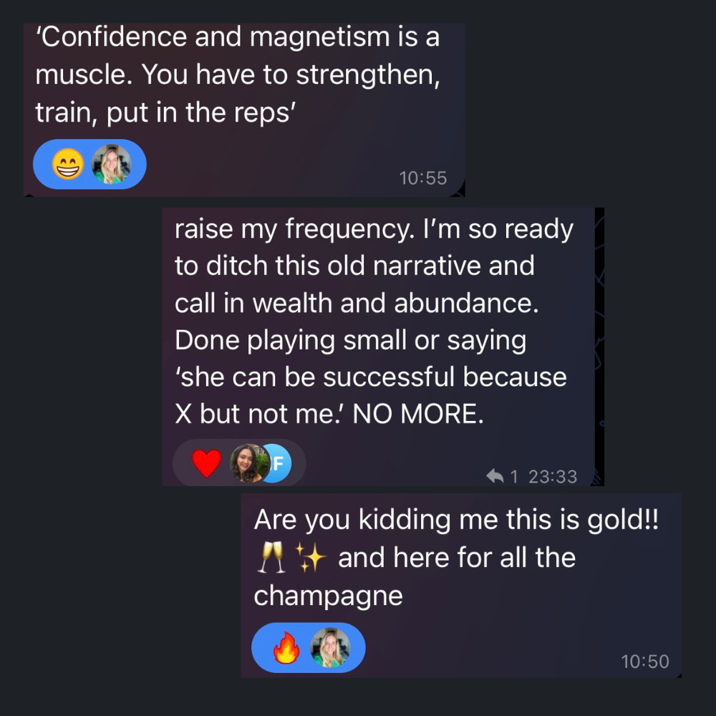Select the 'Are you kidding me' message
The image size is (716, 716).
(x=461, y=586)
